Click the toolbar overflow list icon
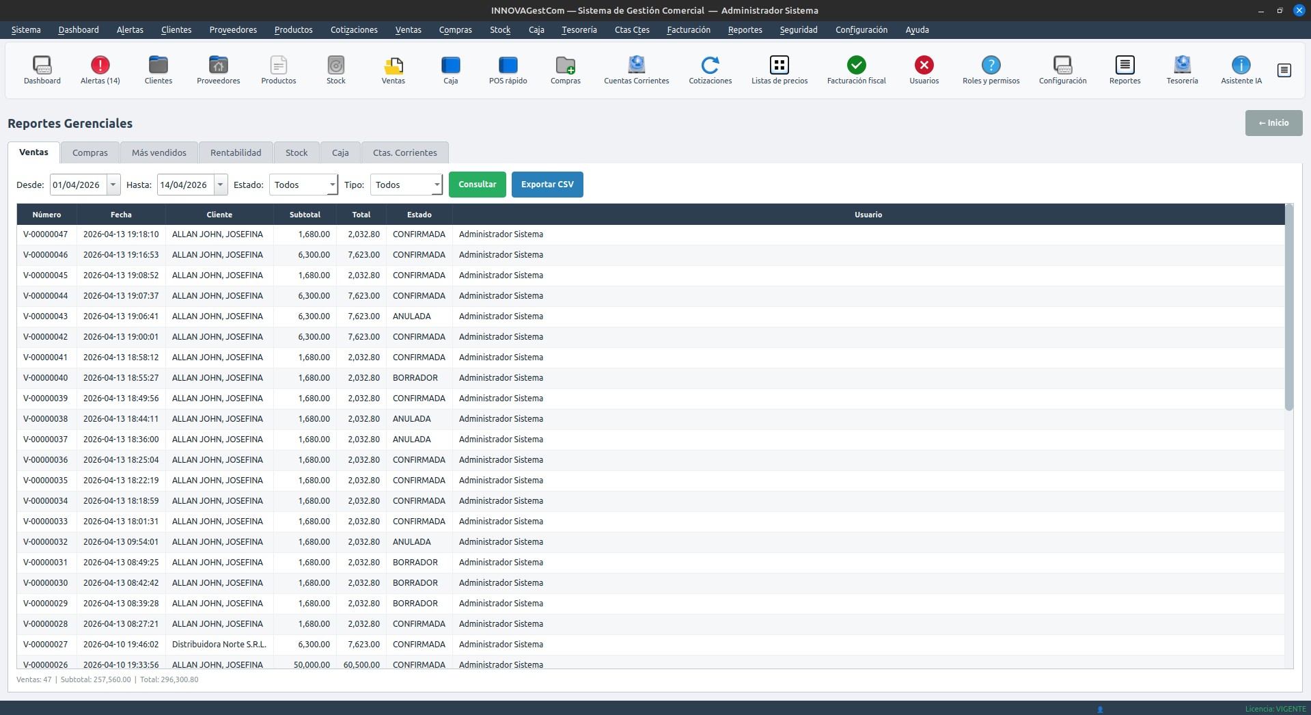Viewport: 1311px width, 715px height. (1284, 70)
